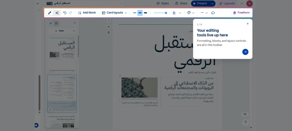Click the card template layout icon
The width and height of the screenshot is (292, 131).
(x=109, y=33)
